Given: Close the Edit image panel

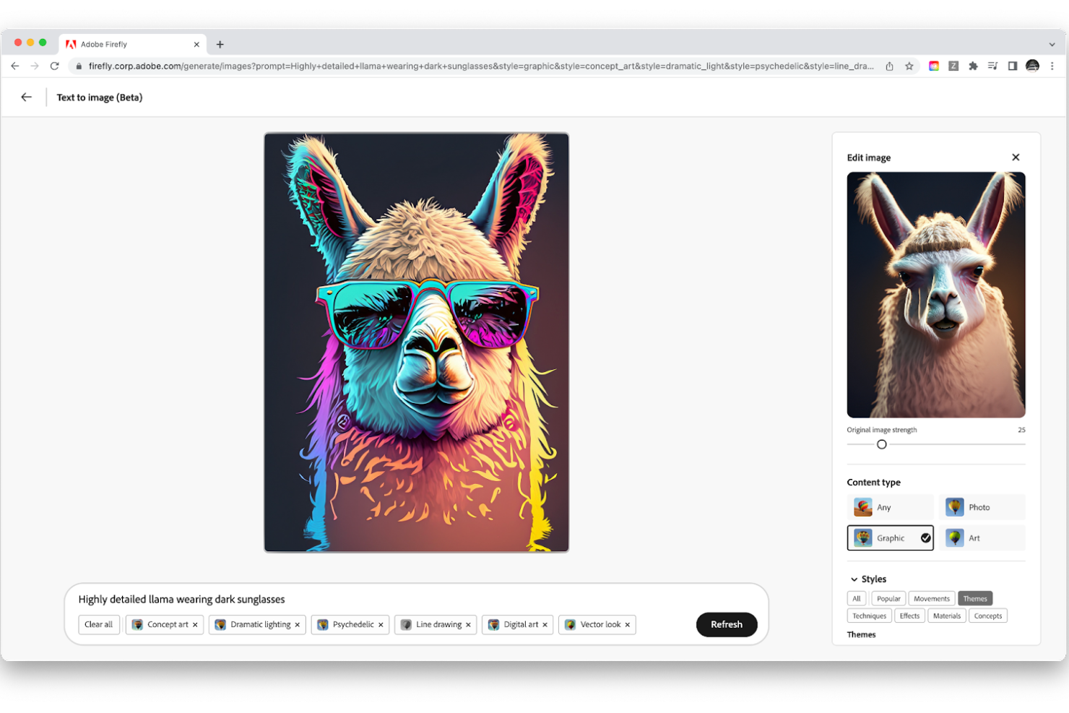Looking at the screenshot, I should pyautogui.click(x=1016, y=157).
